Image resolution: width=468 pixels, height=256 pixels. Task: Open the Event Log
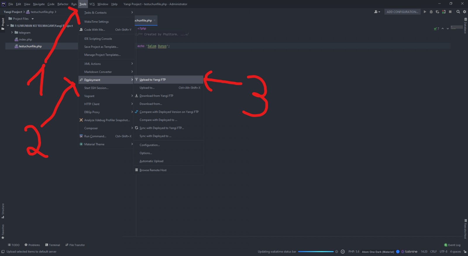452,245
